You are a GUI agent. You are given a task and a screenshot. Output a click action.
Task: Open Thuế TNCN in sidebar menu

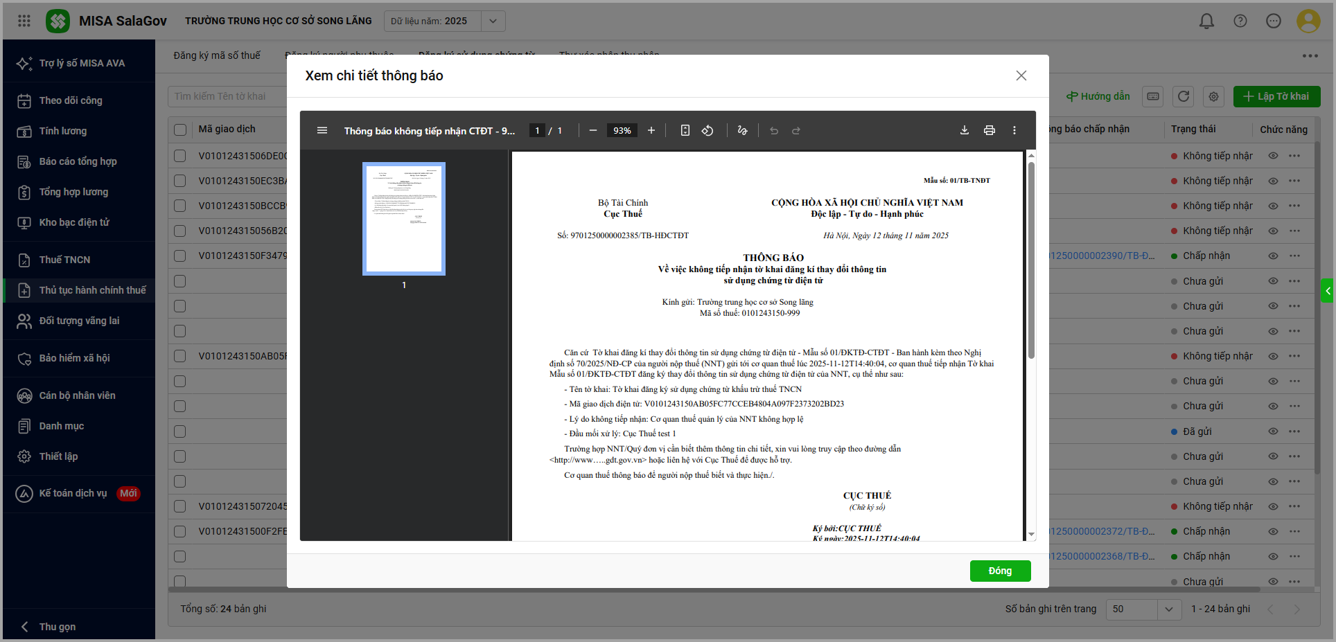(64, 260)
